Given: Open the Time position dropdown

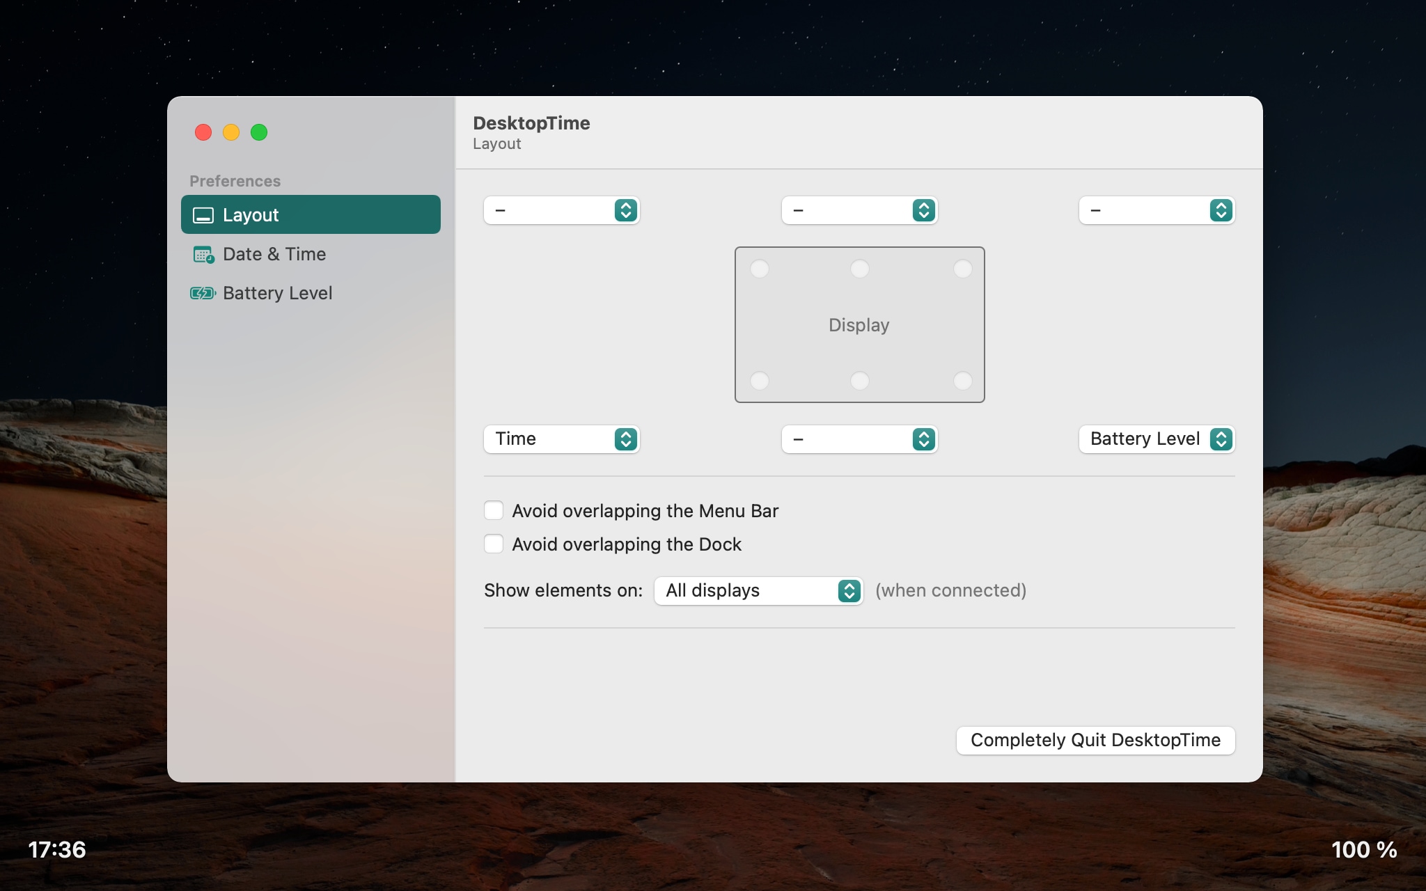Looking at the screenshot, I should point(561,439).
